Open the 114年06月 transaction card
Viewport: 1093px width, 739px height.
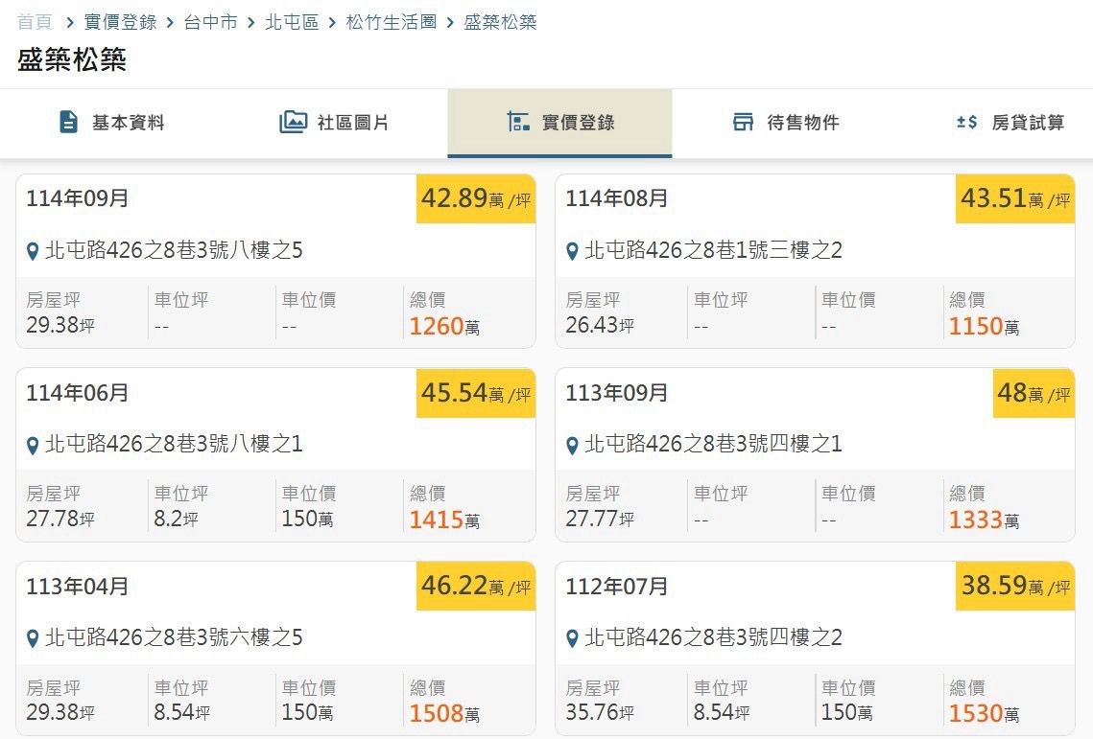(x=275, y=454)
